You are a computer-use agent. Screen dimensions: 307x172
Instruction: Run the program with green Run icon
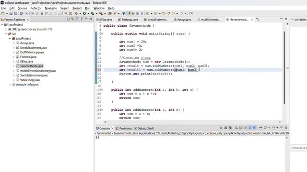coord(84,13)
